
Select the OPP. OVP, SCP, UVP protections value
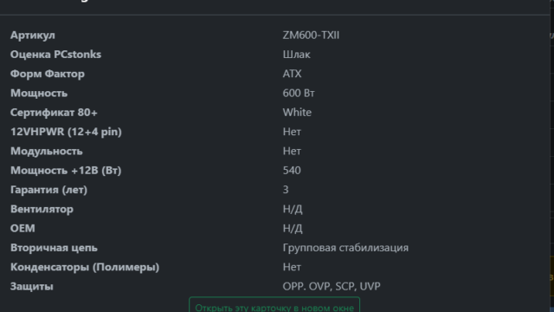[332, 286]
